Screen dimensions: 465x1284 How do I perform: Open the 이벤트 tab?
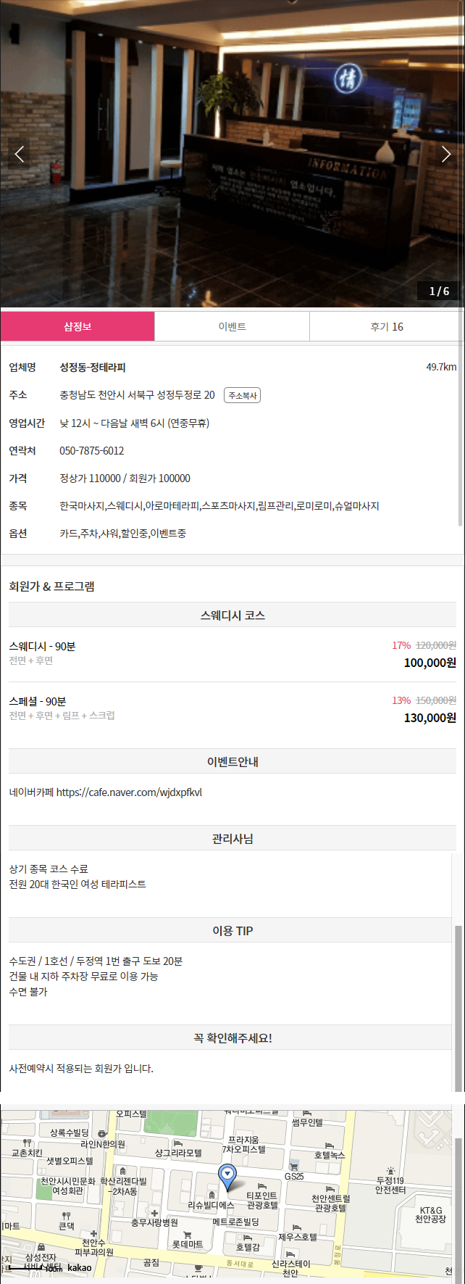pyautogui.click(x=232, y=326)
